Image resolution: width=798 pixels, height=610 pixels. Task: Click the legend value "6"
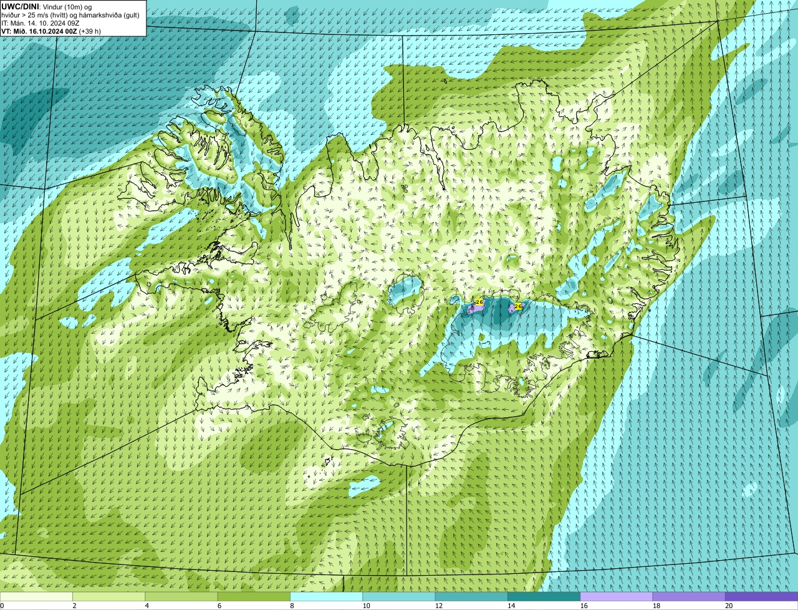(x=219, y=606)
